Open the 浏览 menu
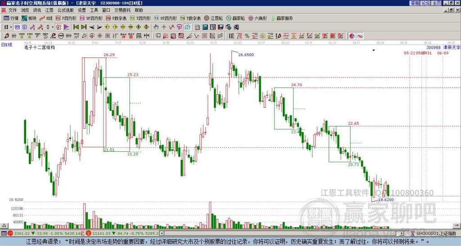The width and height of the screenshot is (461, 246). coord(25,10)
